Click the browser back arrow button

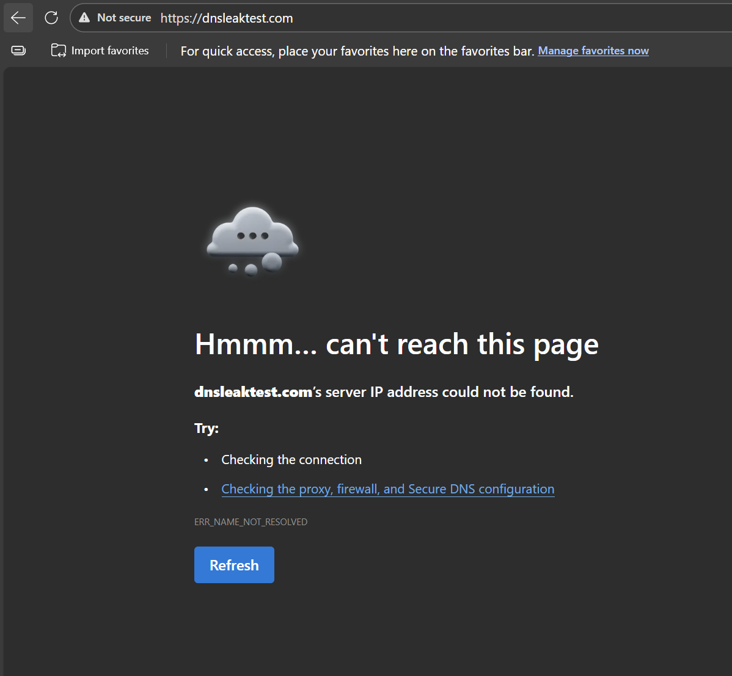click(x=18, y=18)
